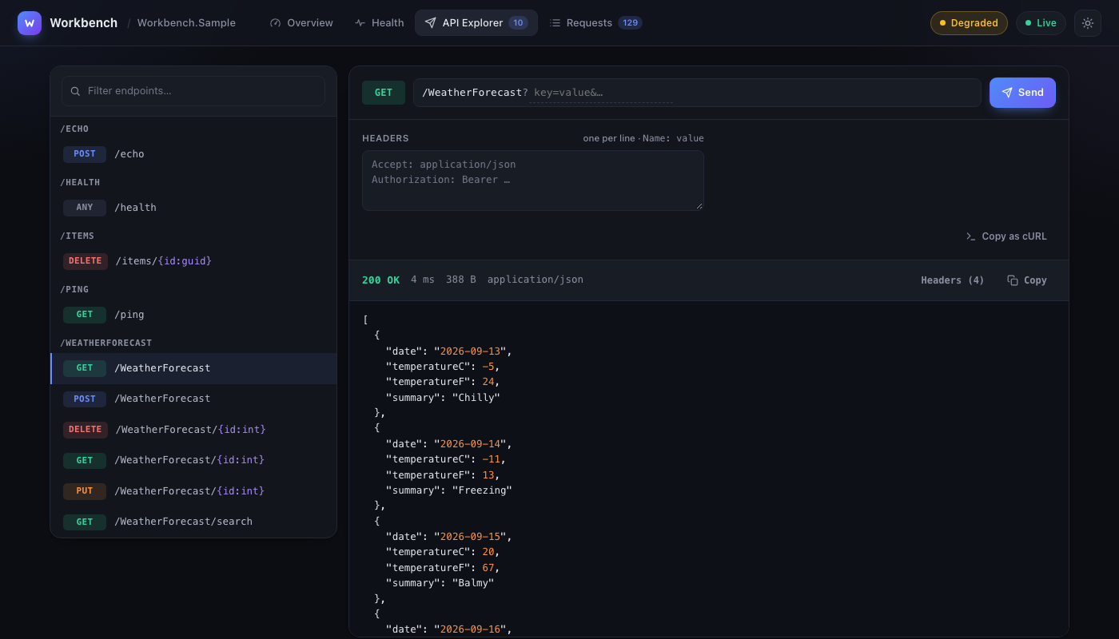This screenshot has width=1119, height=639.
Task: Click the "Balmy" summary value
Action: tap(472, 583)
